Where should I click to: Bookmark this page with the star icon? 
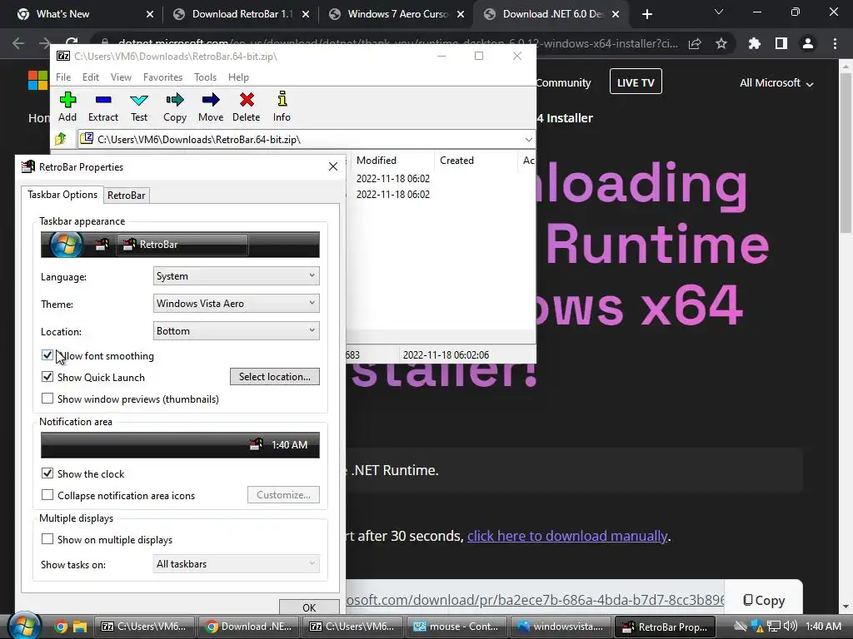(x=721, y=43)
